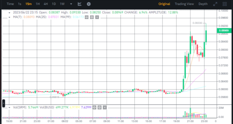Open the more time intervals dropdown arrow
The image size is (233, 124).
[71, 4]
